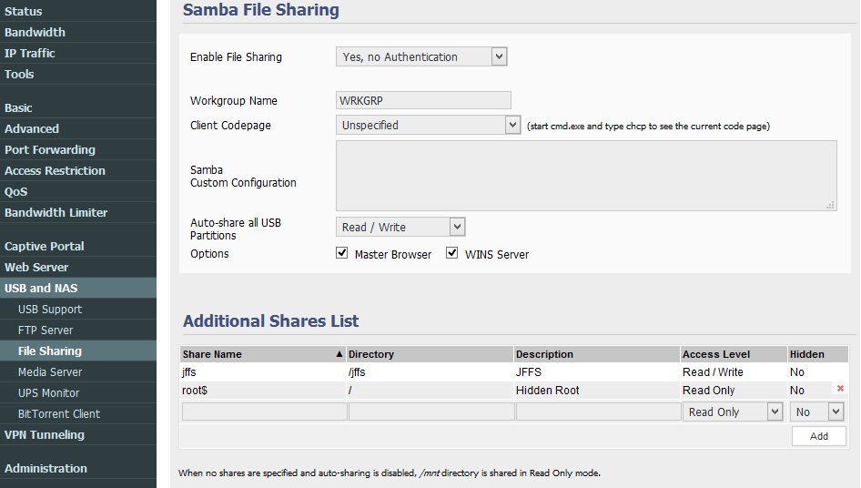Open the new share Access Level dropdown
Image resolution: width=861 pixels, height=488 pixels.
pos(733,412)
